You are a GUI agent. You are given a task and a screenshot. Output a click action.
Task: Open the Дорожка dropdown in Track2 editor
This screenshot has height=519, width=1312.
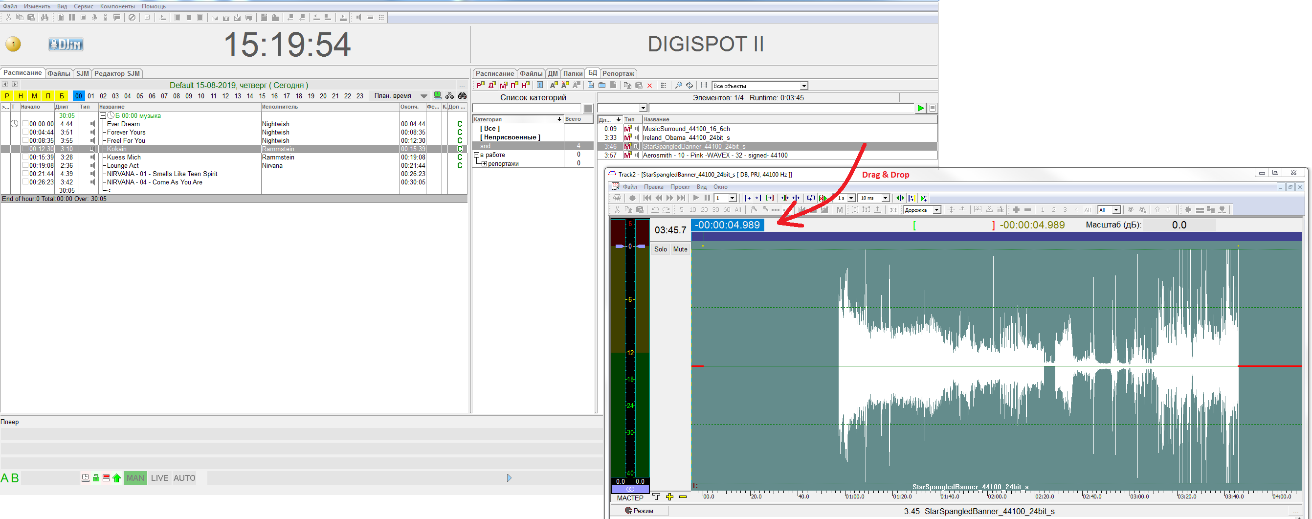[x=936, y=210]
